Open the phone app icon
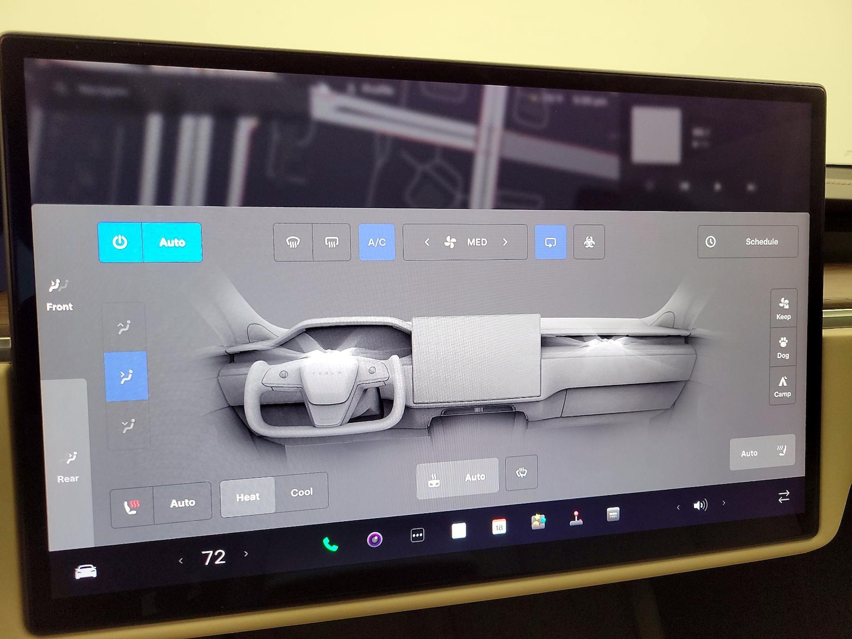The image size is (852, 639). point(330,544)
